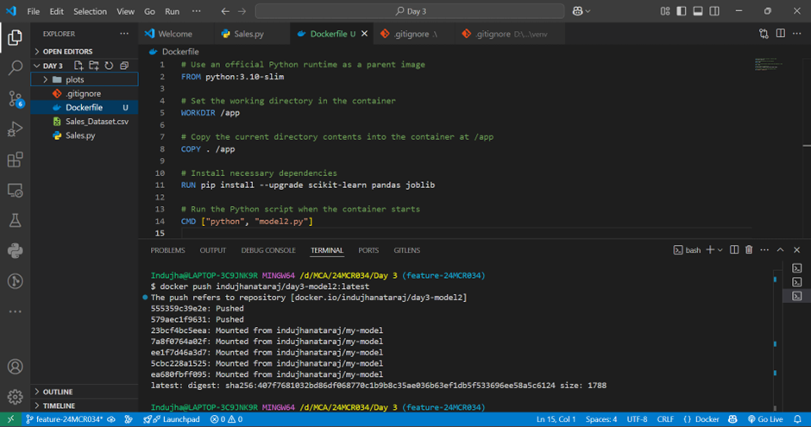
Task: Open the Search view in activity bar
Action: pyautogui.click(x=15, y=68)
